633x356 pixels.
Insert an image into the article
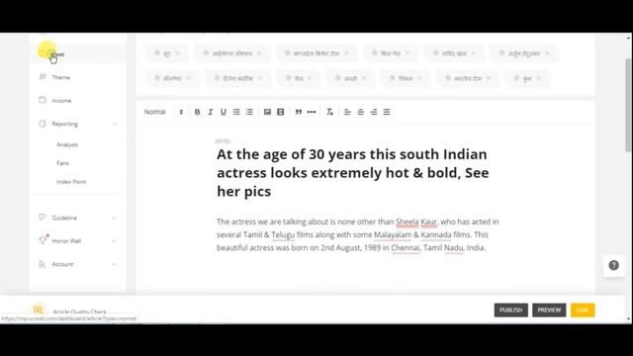point(267,112)
